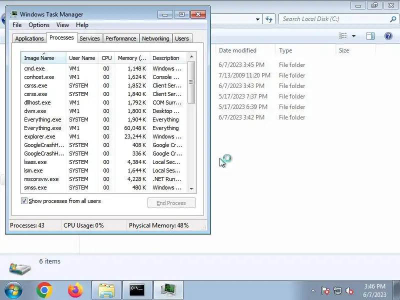Image resolution: width=400 pixels, height=300 pixels.
Task: Select folder modified 6/7/2023 3:45 PM
Action: 261,65
